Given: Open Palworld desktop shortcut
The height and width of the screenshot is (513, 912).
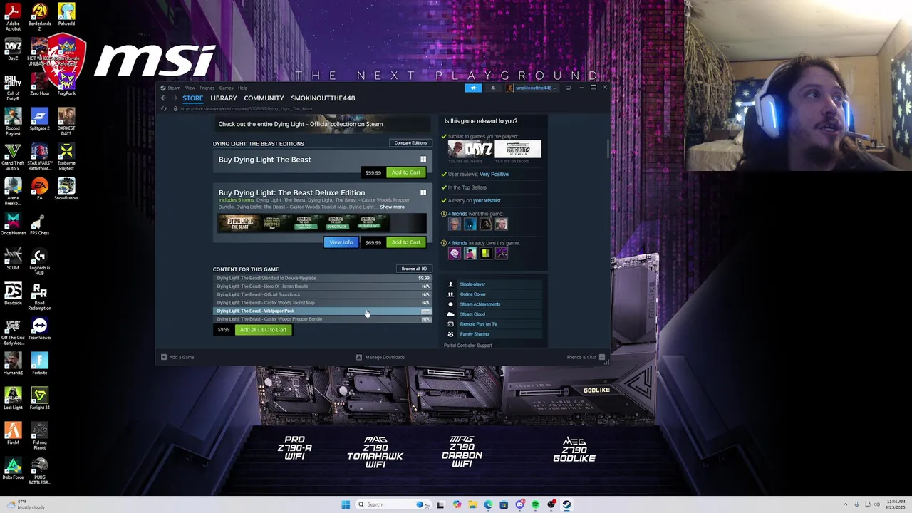Looking at the screenshot, I should click(66, 16).
